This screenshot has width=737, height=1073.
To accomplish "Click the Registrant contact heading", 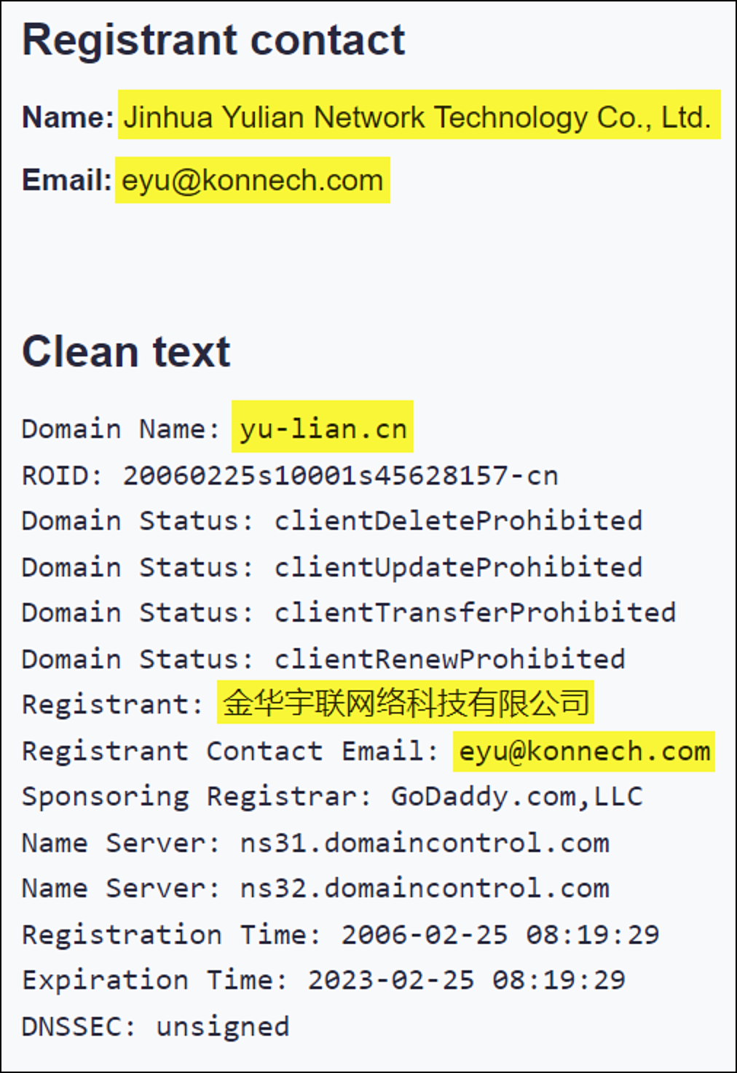I will coord(213,40).
